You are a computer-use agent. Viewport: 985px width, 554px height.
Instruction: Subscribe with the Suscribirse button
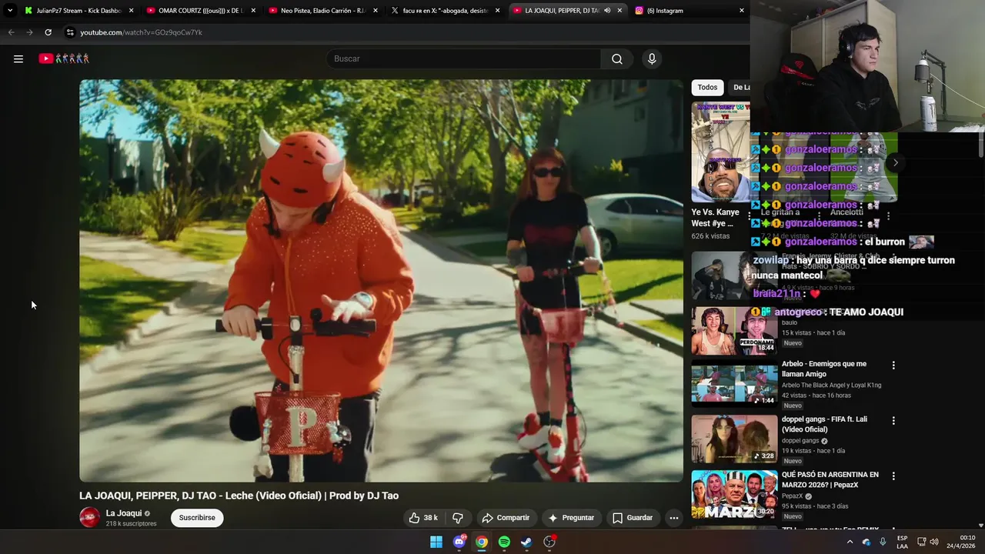[x=197, y=518]
